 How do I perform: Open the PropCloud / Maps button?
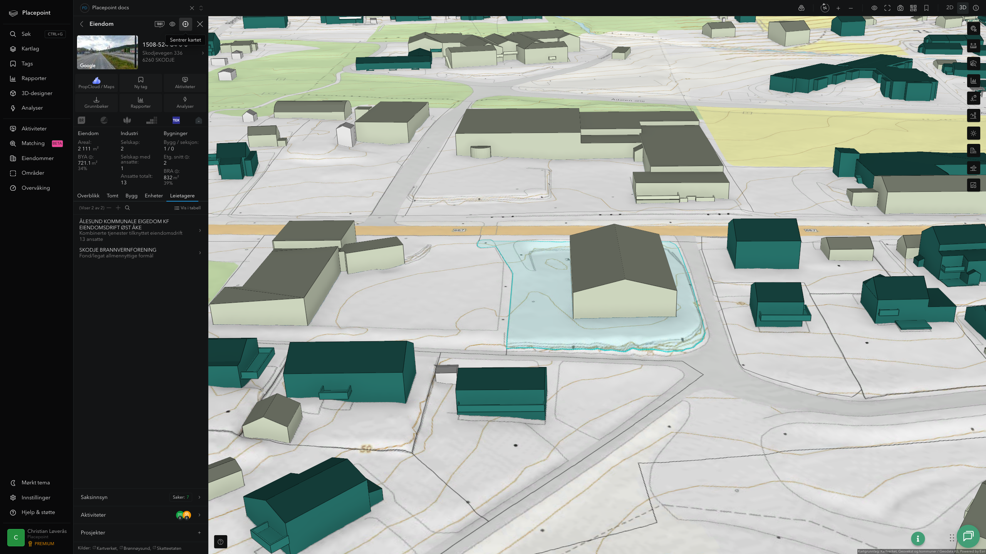[96, 83]
